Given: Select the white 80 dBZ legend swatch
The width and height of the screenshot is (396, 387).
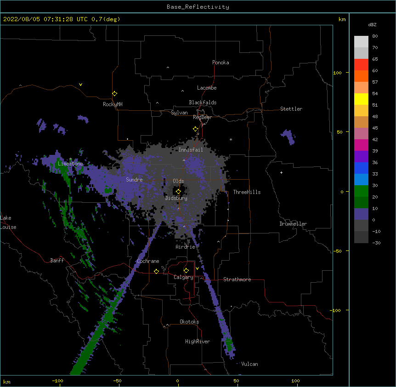Looking at the screenshot, I should click(361, 41).
